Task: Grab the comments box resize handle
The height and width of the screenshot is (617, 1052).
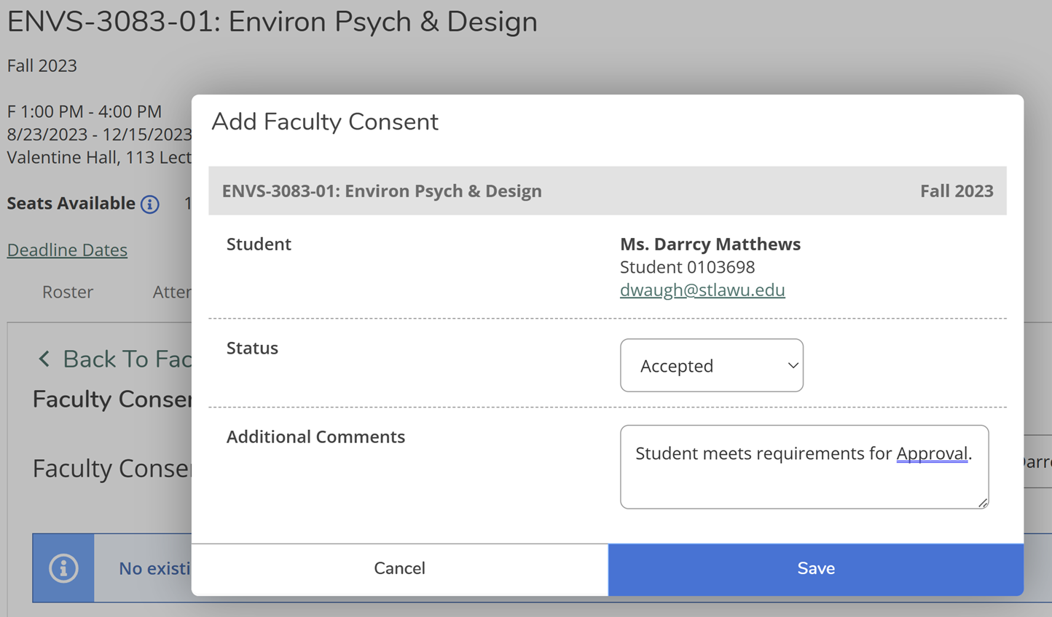Action: click(x=983, y=503)
